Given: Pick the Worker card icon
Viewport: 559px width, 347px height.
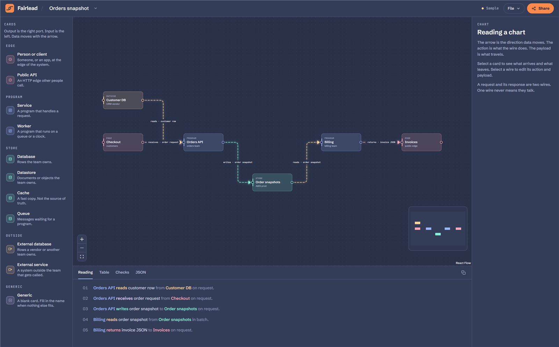Looking at the screenshot, I should tap(10, 131).
